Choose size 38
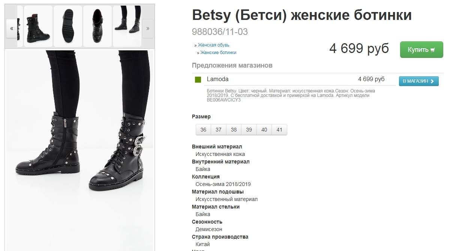Screen dimensions: 462x251 click(234, 130)
